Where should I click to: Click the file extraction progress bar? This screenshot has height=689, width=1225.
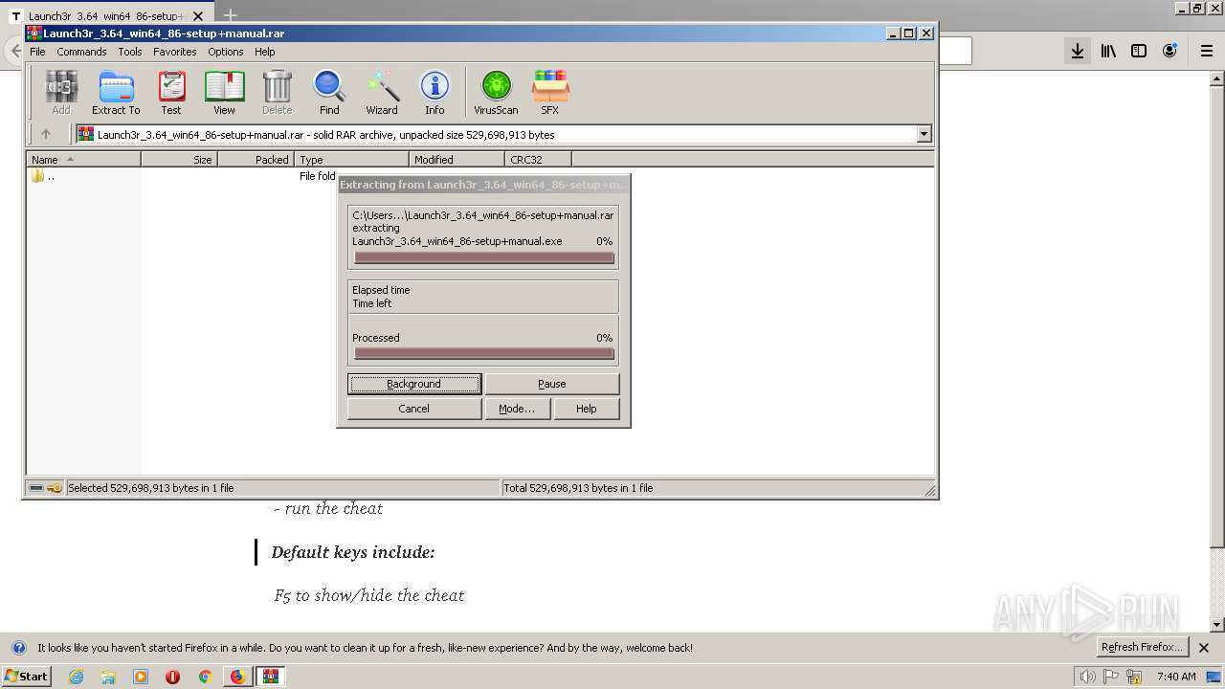click(x=484, y=257)
